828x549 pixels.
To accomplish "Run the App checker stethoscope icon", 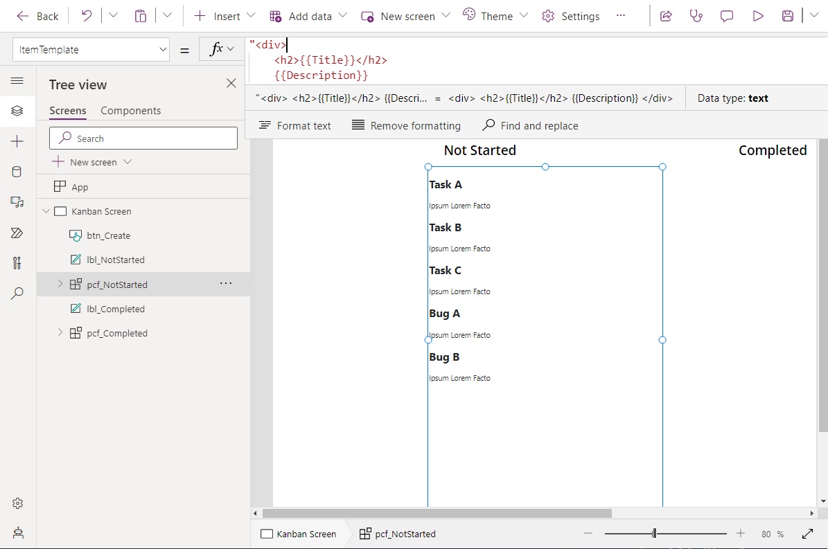I will (696, 15).
